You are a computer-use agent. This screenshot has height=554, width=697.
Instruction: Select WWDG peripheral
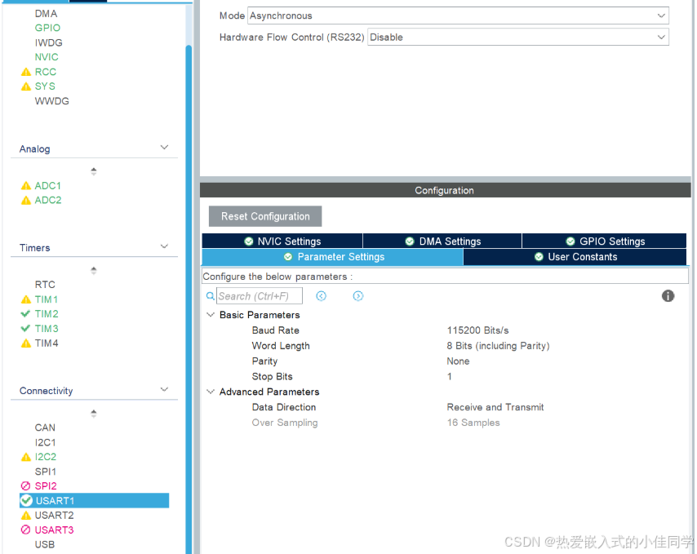coord(52,101)
